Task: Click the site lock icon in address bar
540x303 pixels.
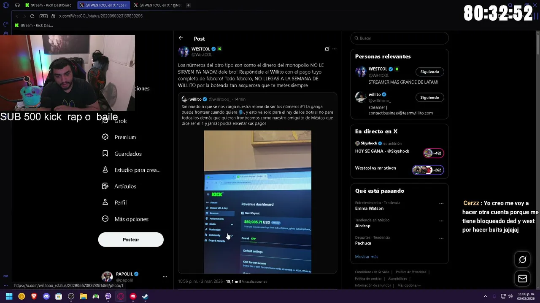Action: click(x=53, y=16)
